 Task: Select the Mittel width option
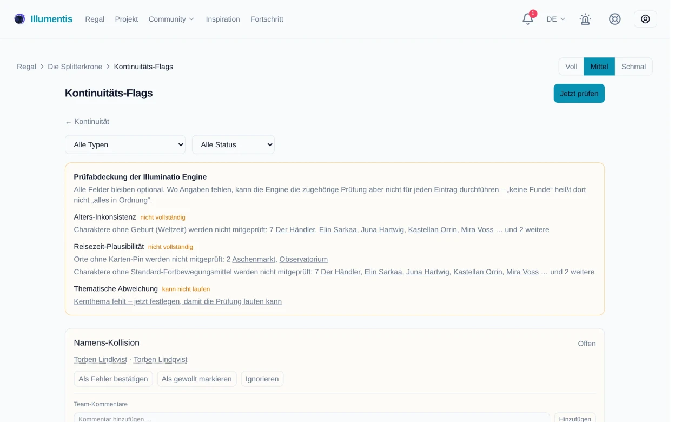599,67
